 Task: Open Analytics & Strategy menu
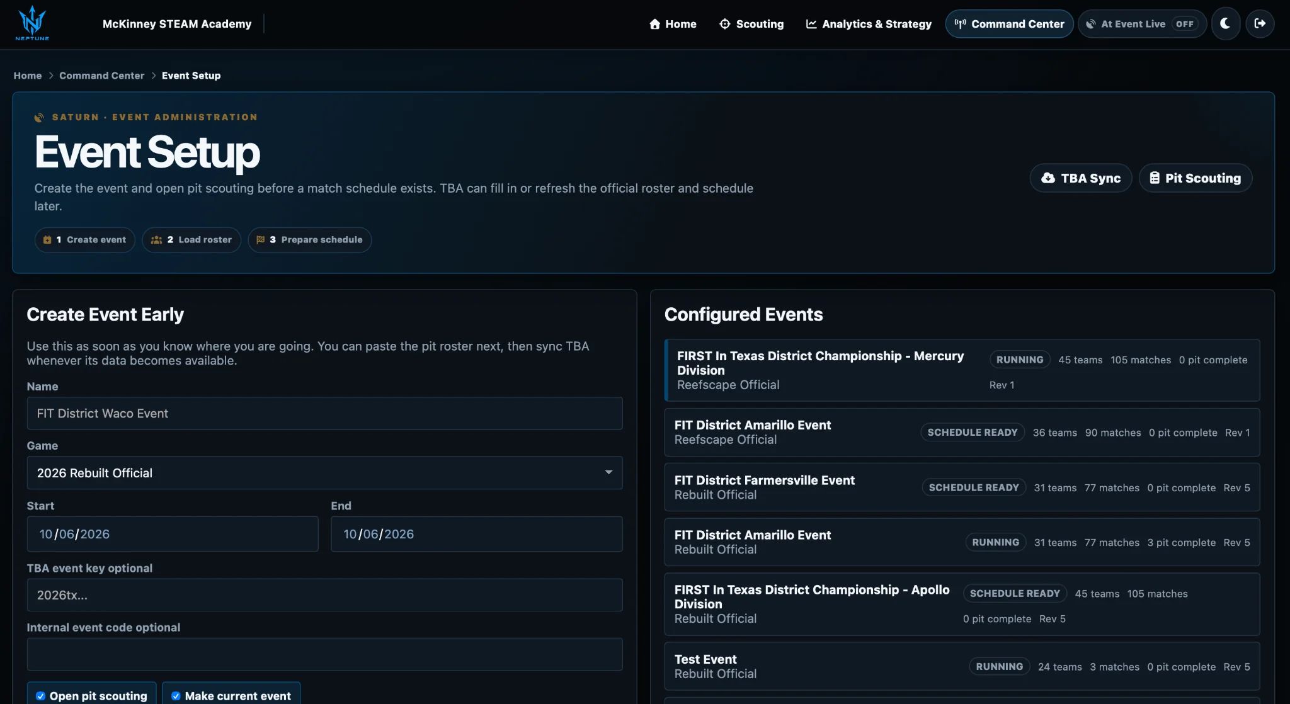[869, 24]
